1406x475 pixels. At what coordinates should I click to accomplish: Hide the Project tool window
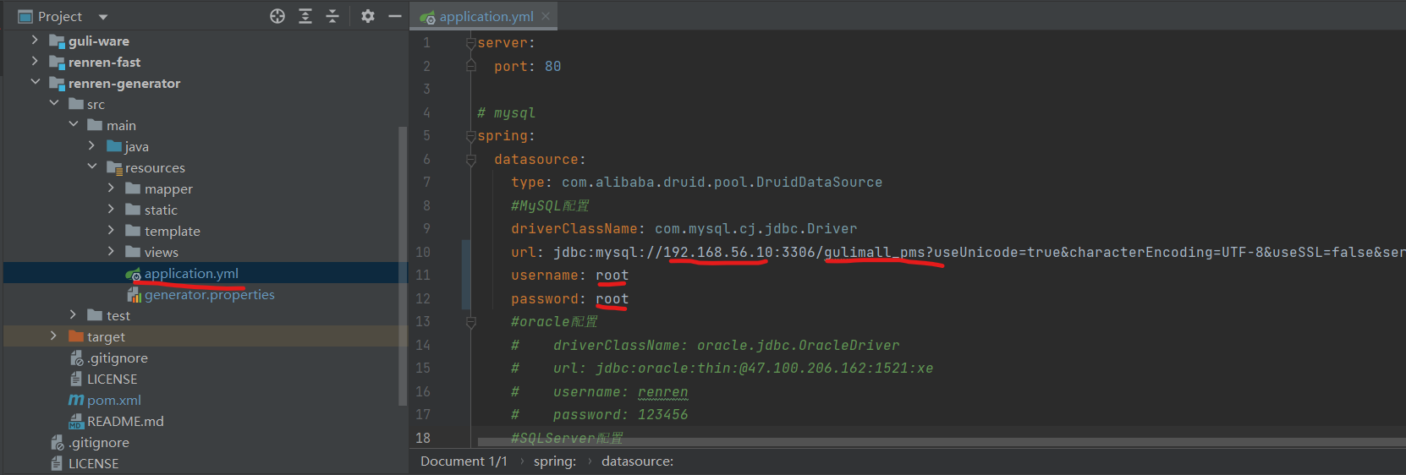(x=395, y=16)
